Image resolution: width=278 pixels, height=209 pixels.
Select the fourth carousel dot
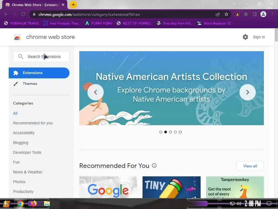point(175,132)
